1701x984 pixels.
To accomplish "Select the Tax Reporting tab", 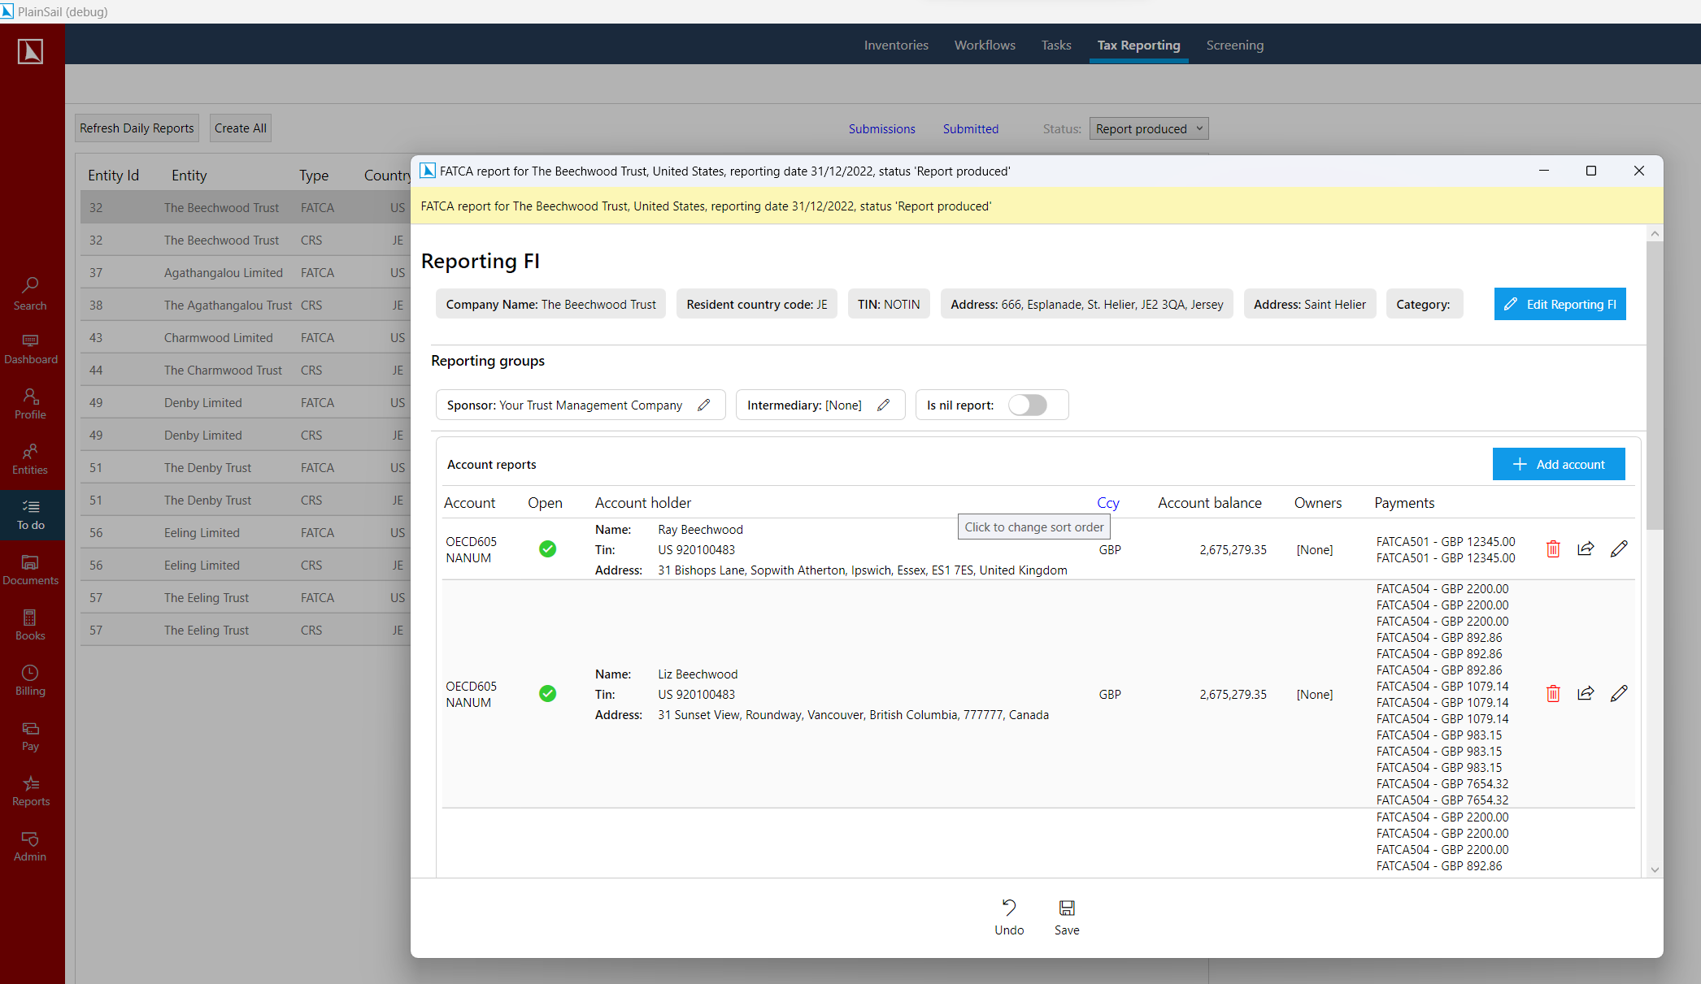I will 1138,46.
